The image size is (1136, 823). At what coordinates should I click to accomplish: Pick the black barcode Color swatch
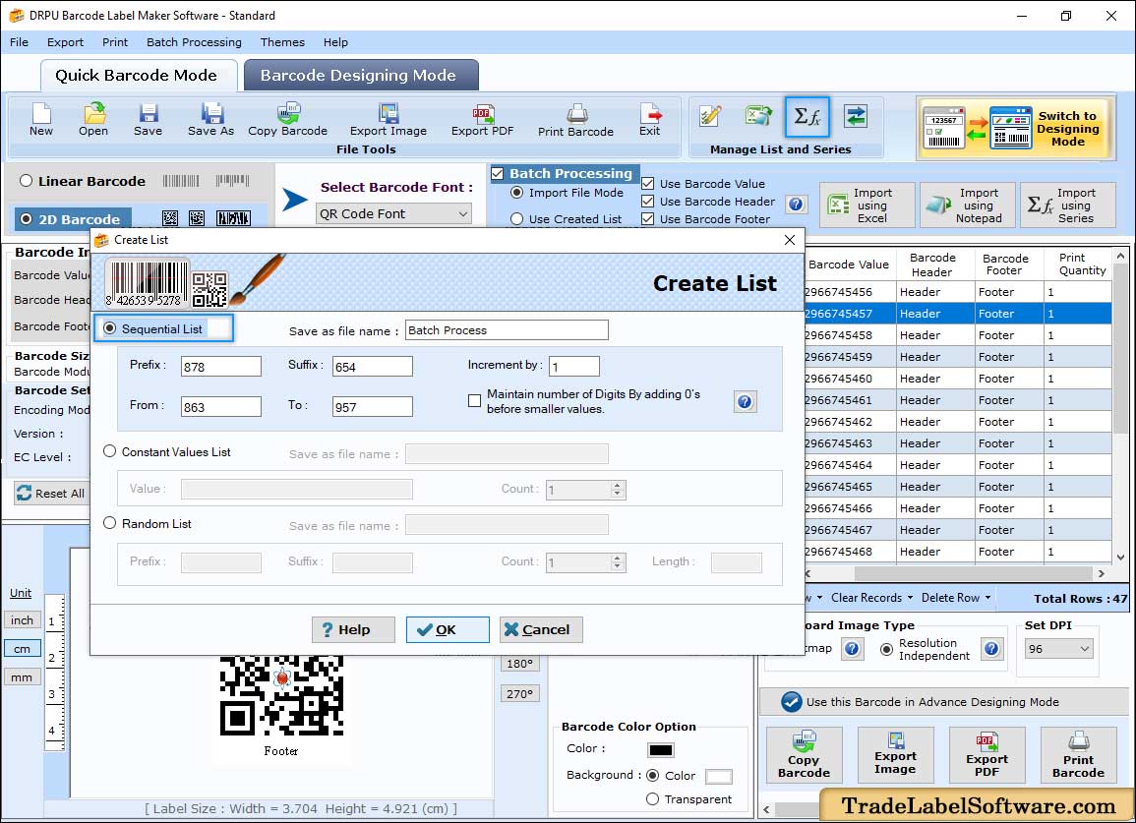point(661,750)
